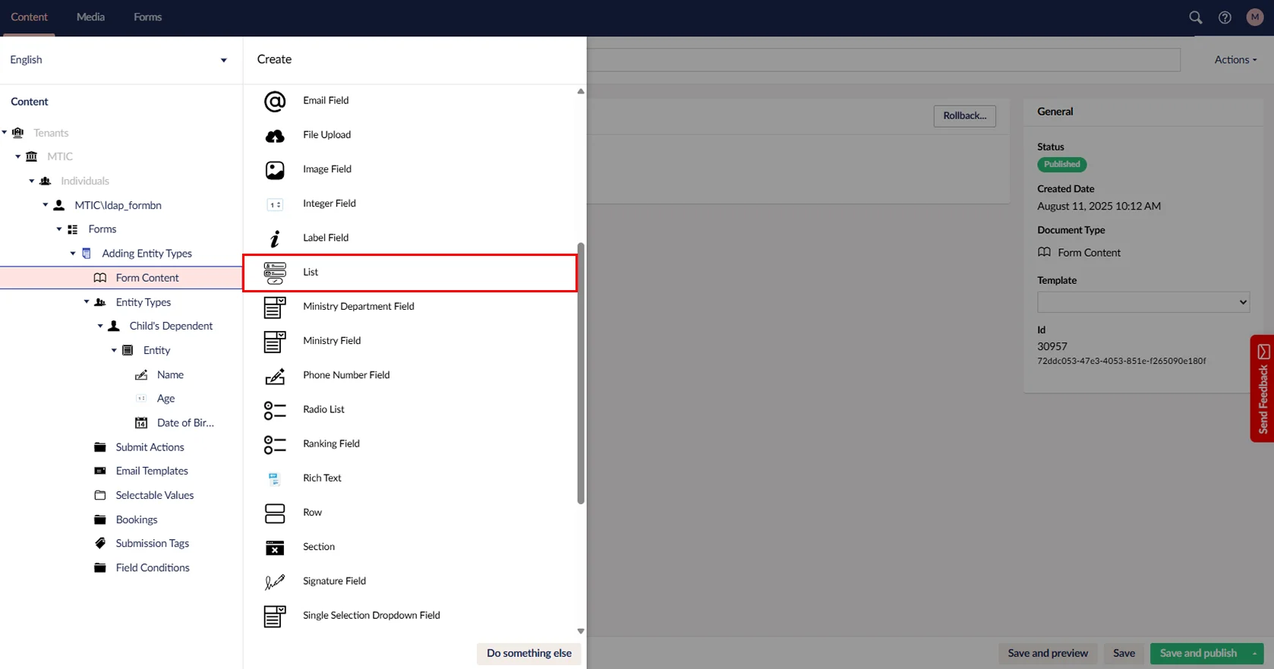Screen dimensions: 1274x669
Task: Switch to the Forms tab
Action: (147, 17)
